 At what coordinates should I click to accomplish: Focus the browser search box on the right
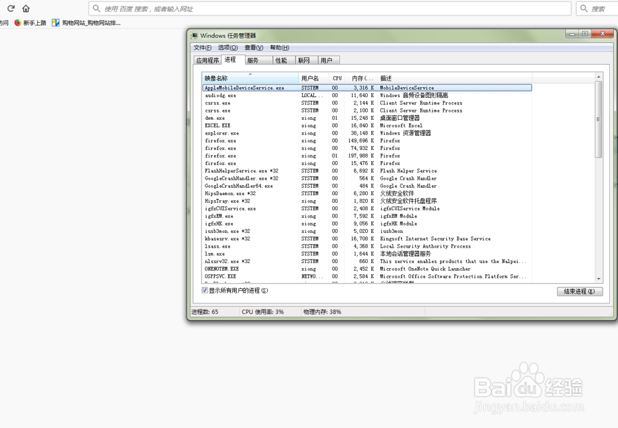point(598,8)
